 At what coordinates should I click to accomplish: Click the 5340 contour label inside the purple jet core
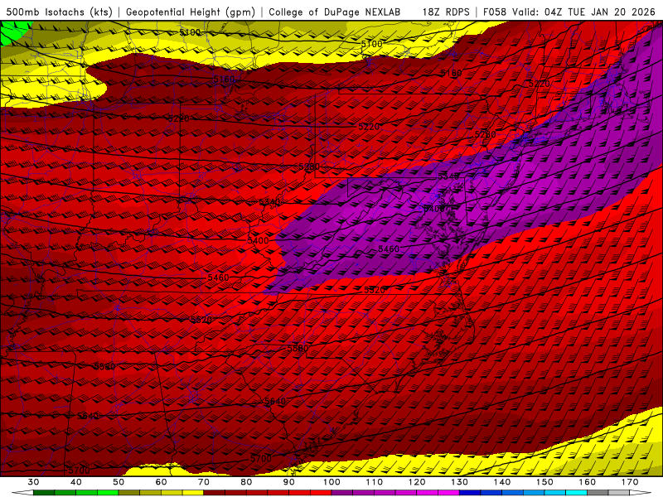tap(448, 176)
